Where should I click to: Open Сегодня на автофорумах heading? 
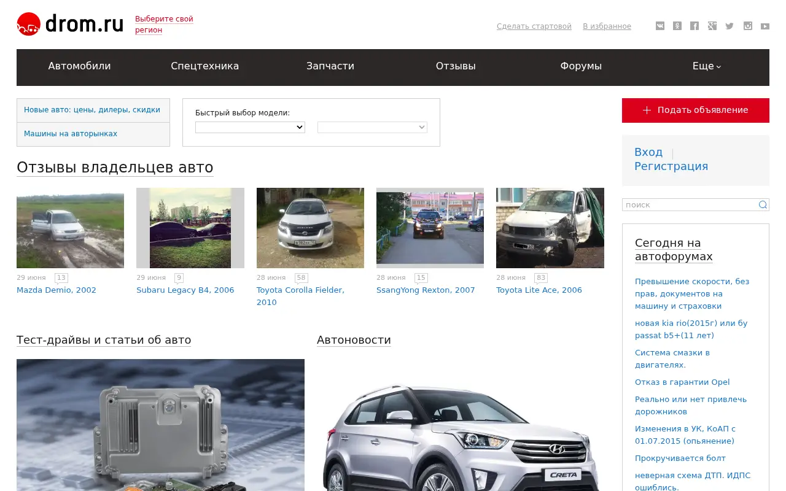674,250
